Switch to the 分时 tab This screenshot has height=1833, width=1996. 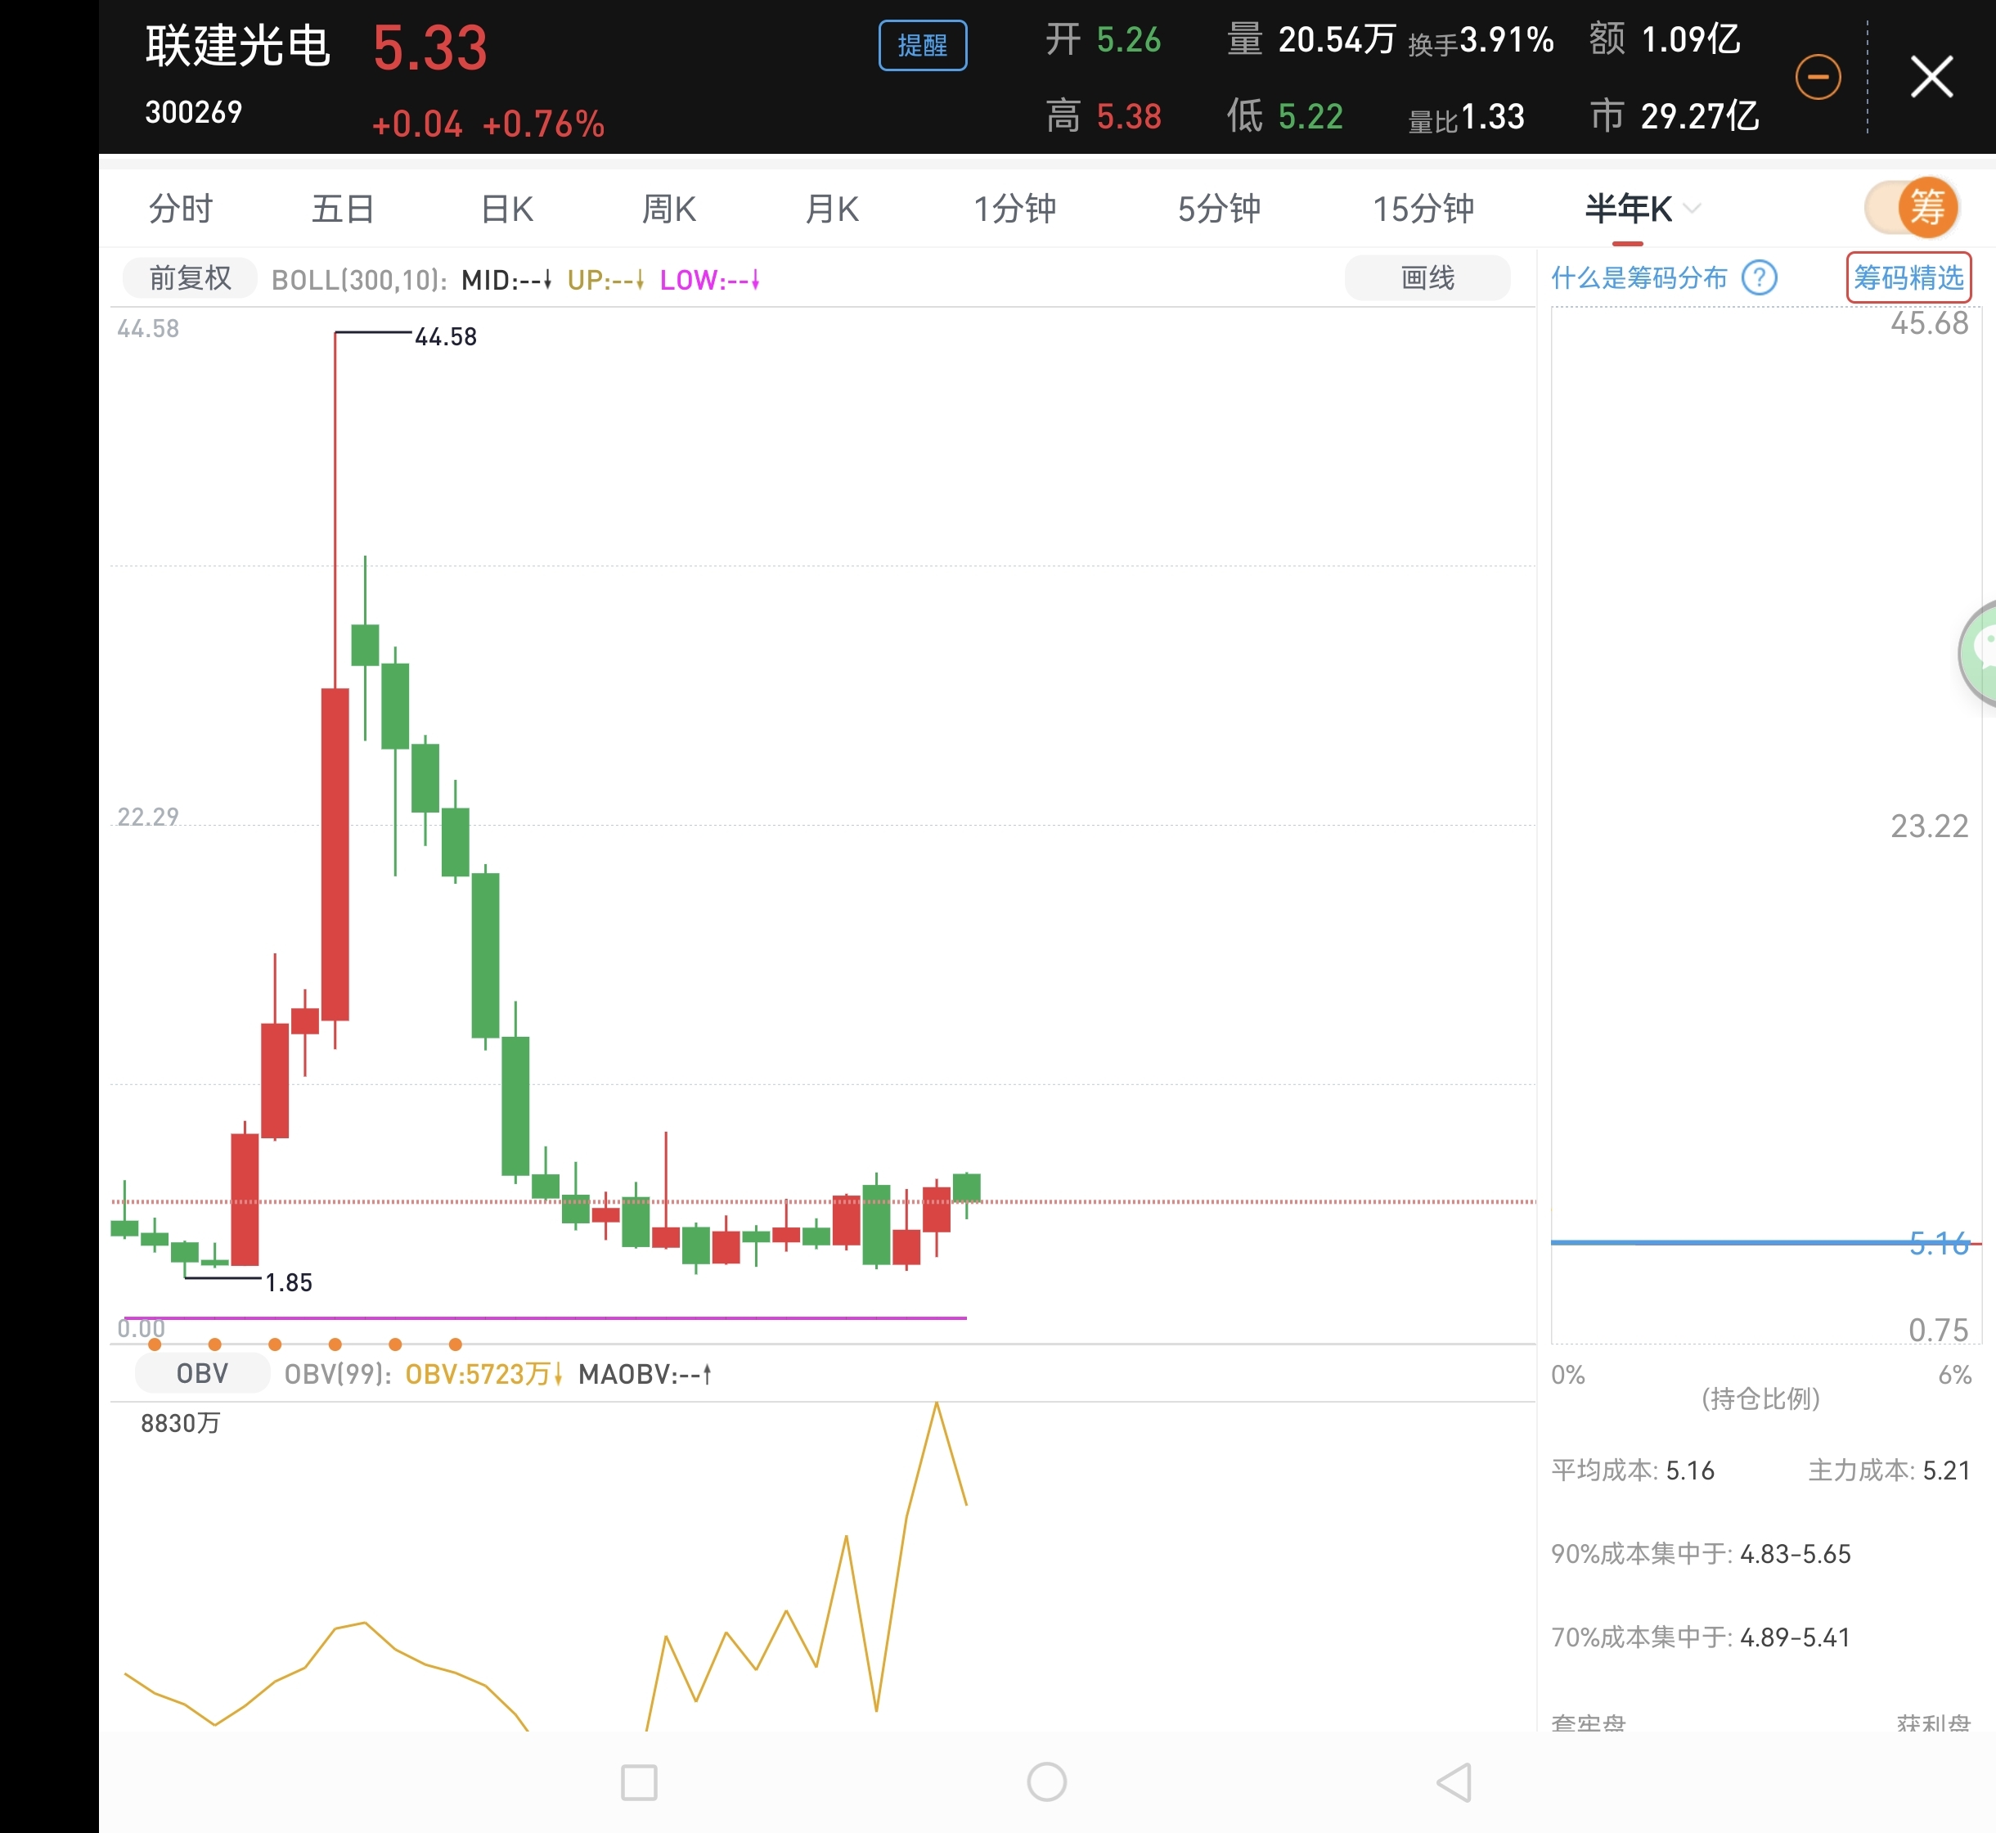pyautogui.click(x=181, y=209)
